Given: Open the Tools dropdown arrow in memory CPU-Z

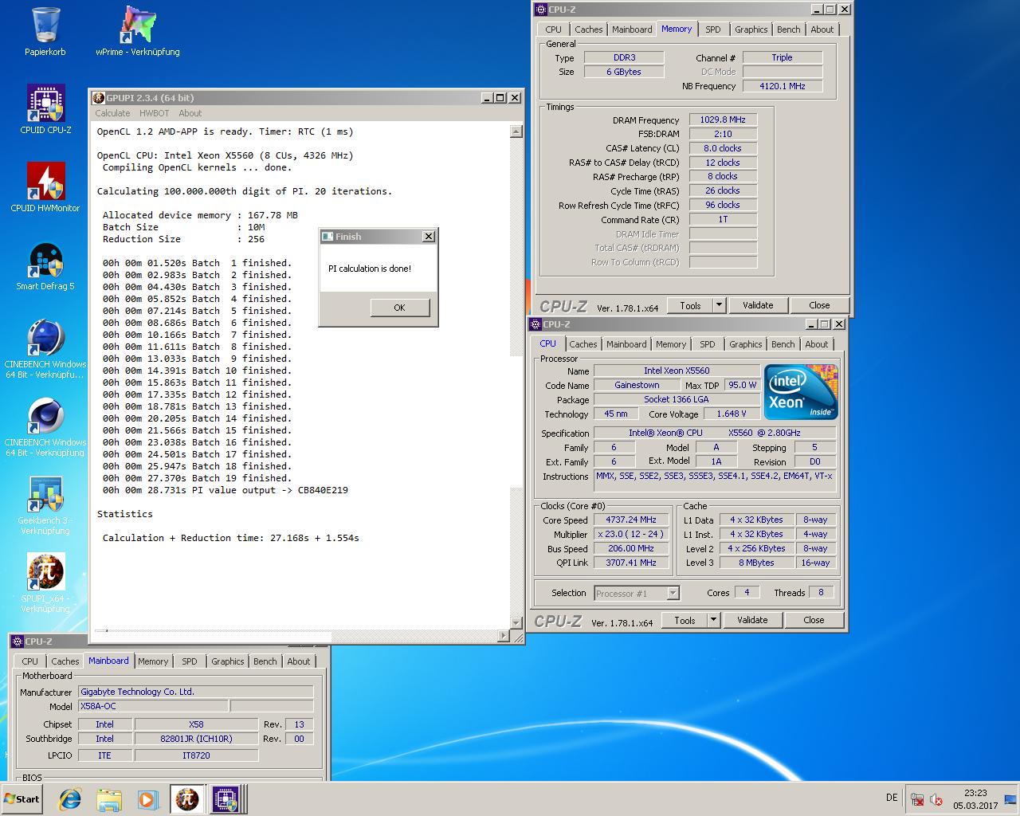Looking at the screenshot, I should [x=719, y=305].
